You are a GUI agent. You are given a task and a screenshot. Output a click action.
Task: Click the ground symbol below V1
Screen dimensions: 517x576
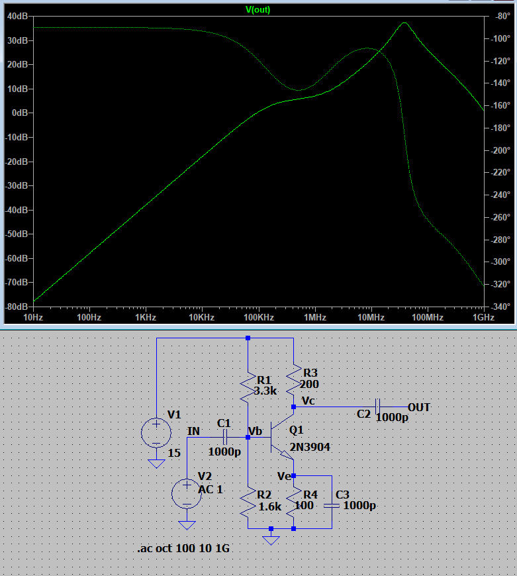tap(156, 463)
